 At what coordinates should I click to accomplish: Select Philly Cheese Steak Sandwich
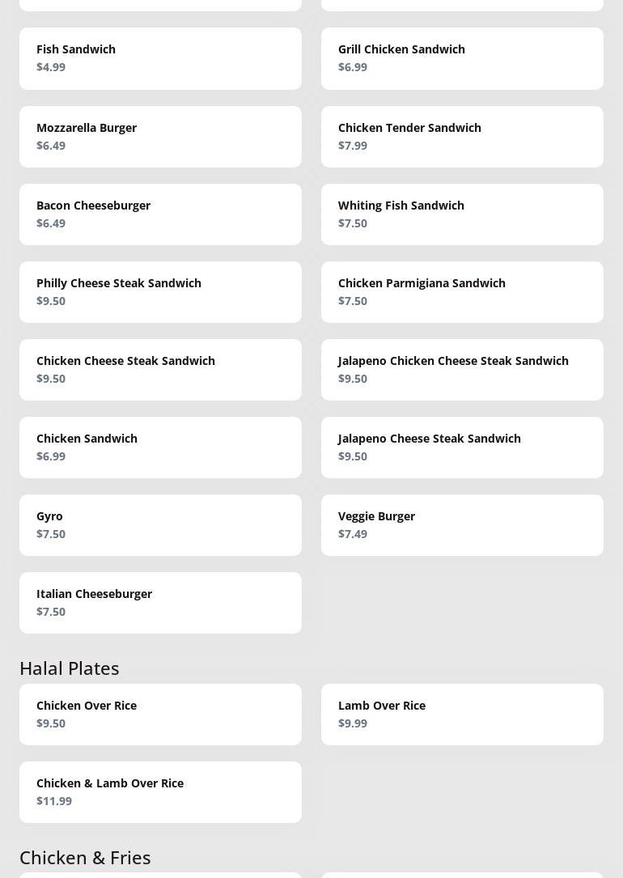(161, 292)
